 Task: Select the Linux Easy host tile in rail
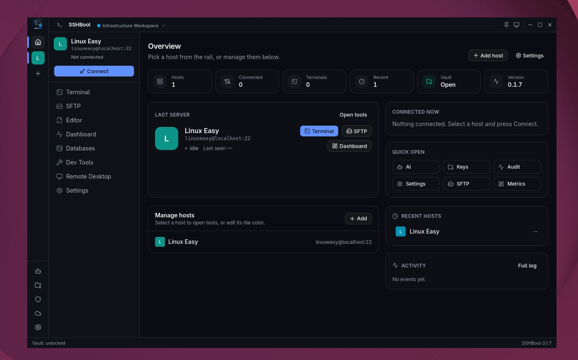(x=38, y=58)
